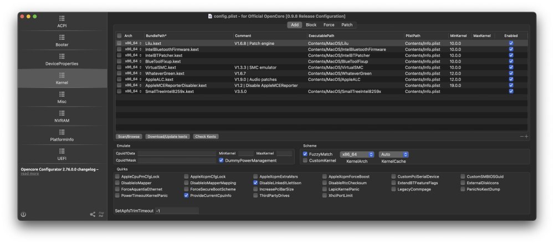Click the Cpuid1Mask input field
The height and width of the screenshot is (244, 554).
177,160
